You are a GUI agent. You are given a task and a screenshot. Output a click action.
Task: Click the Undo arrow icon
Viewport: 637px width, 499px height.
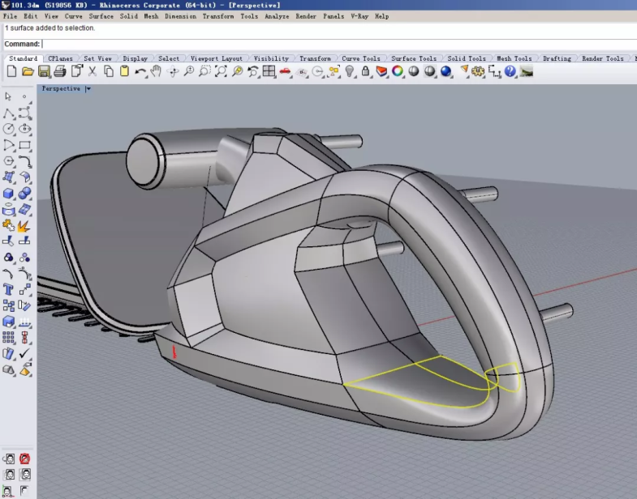(x=140, y=71)
